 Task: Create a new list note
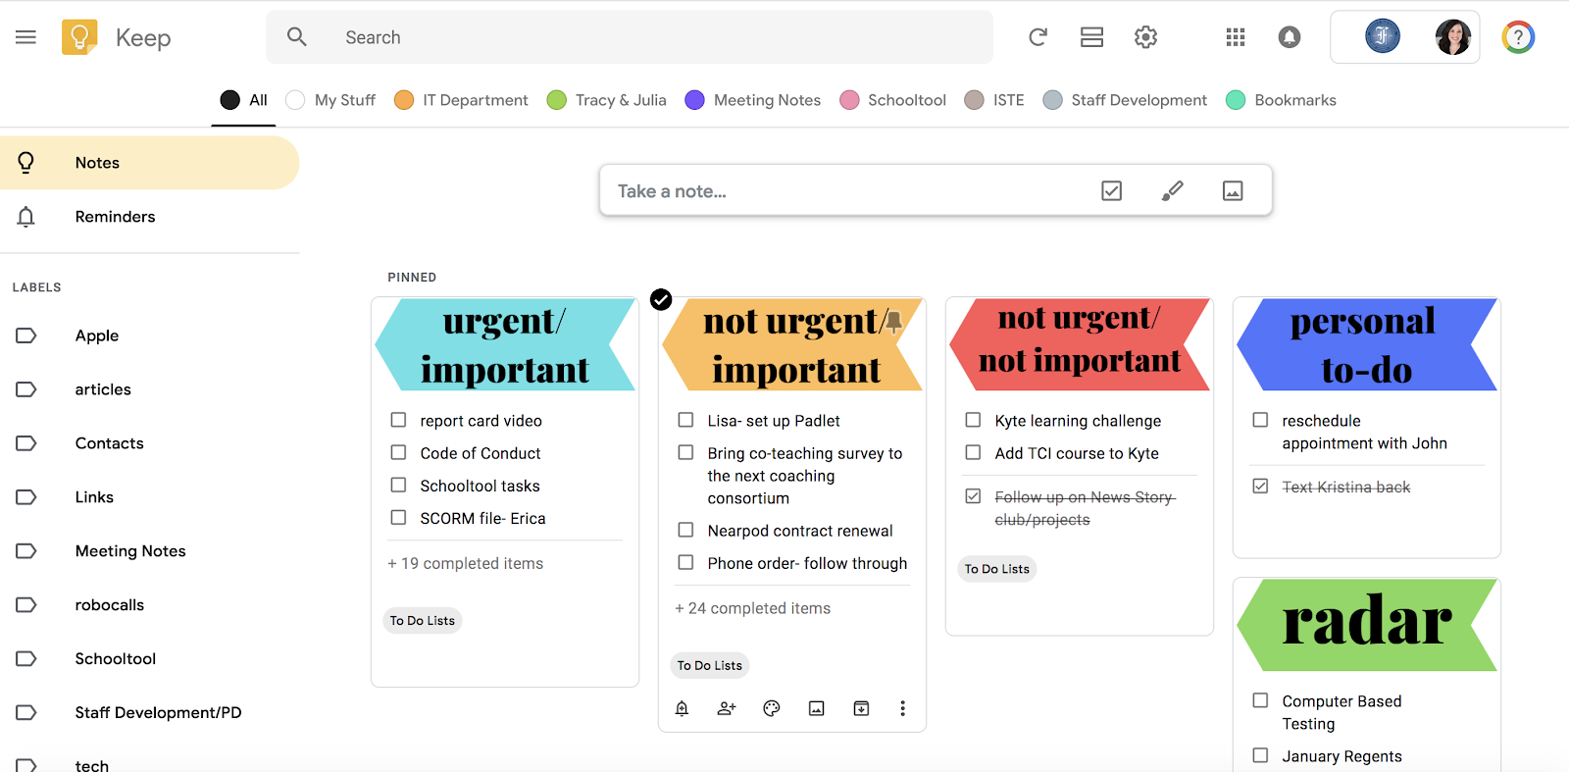pyautogui.click(x=1111, y=190)
